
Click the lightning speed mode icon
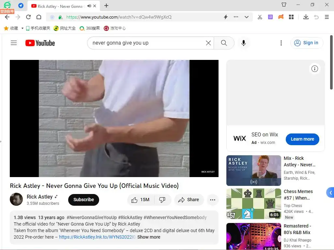226,17
